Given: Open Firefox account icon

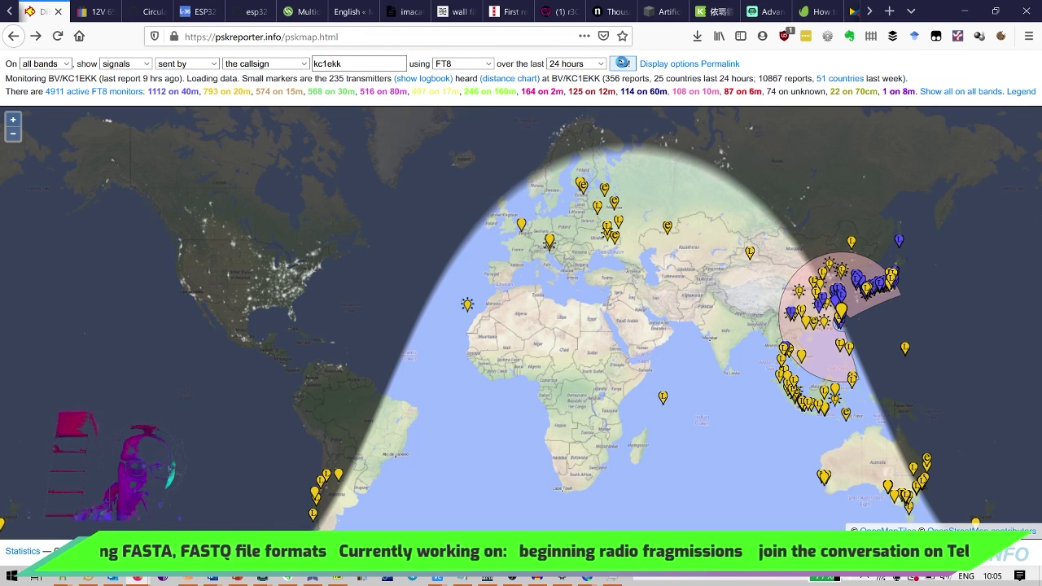Looking at the screenshot, I should click(763, 36).
